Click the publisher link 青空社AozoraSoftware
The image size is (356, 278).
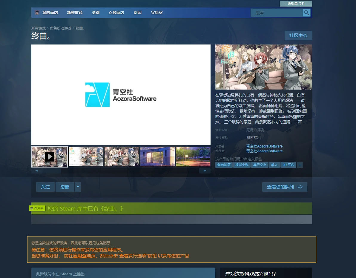click(x=265, y=151)
